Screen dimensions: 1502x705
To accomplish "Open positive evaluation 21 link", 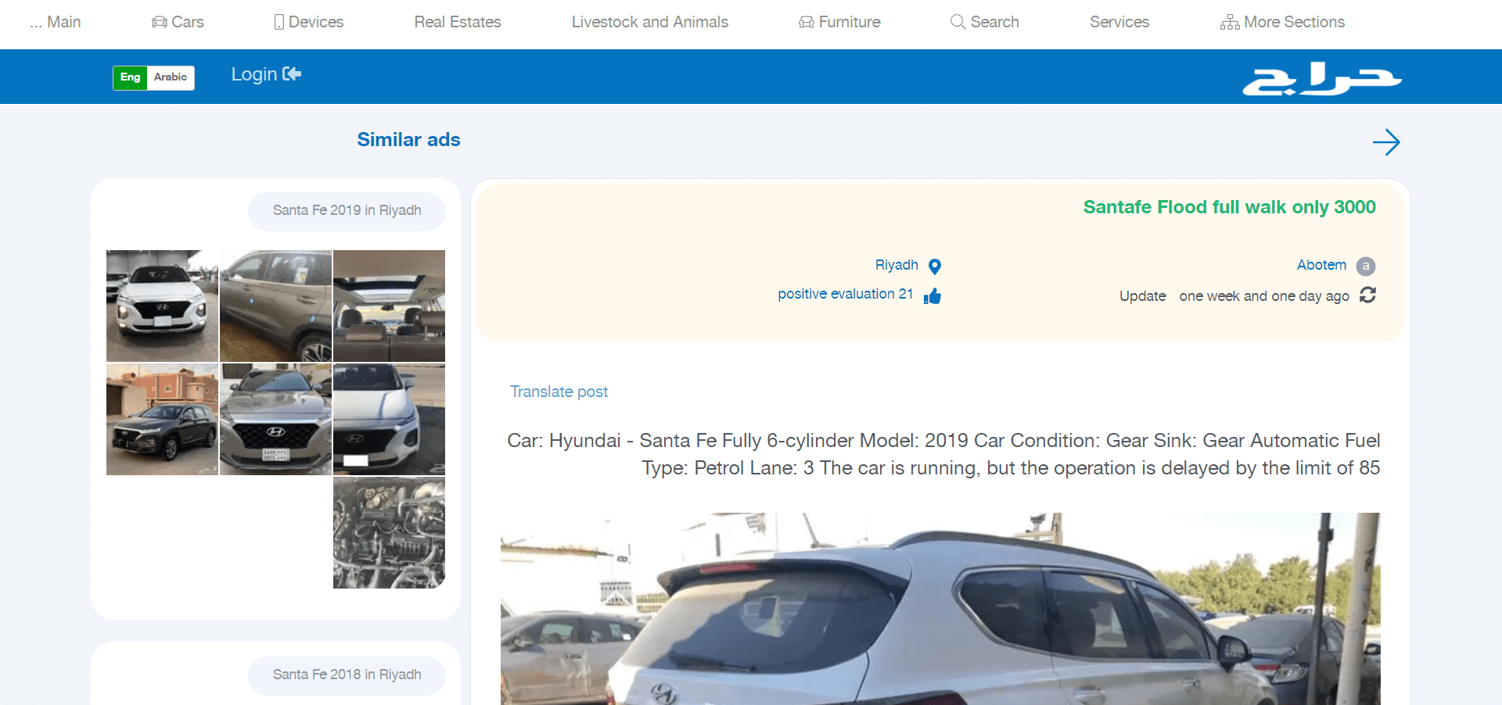I will (x=846, y=294).
